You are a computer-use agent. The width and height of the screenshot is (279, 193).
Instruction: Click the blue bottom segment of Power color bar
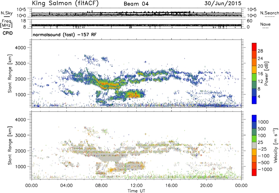254,100
